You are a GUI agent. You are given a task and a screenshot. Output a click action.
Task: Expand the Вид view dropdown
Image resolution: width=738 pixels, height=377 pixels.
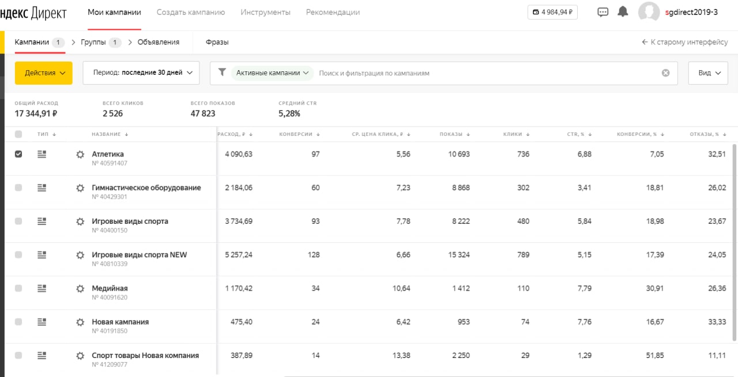point(709,73)
